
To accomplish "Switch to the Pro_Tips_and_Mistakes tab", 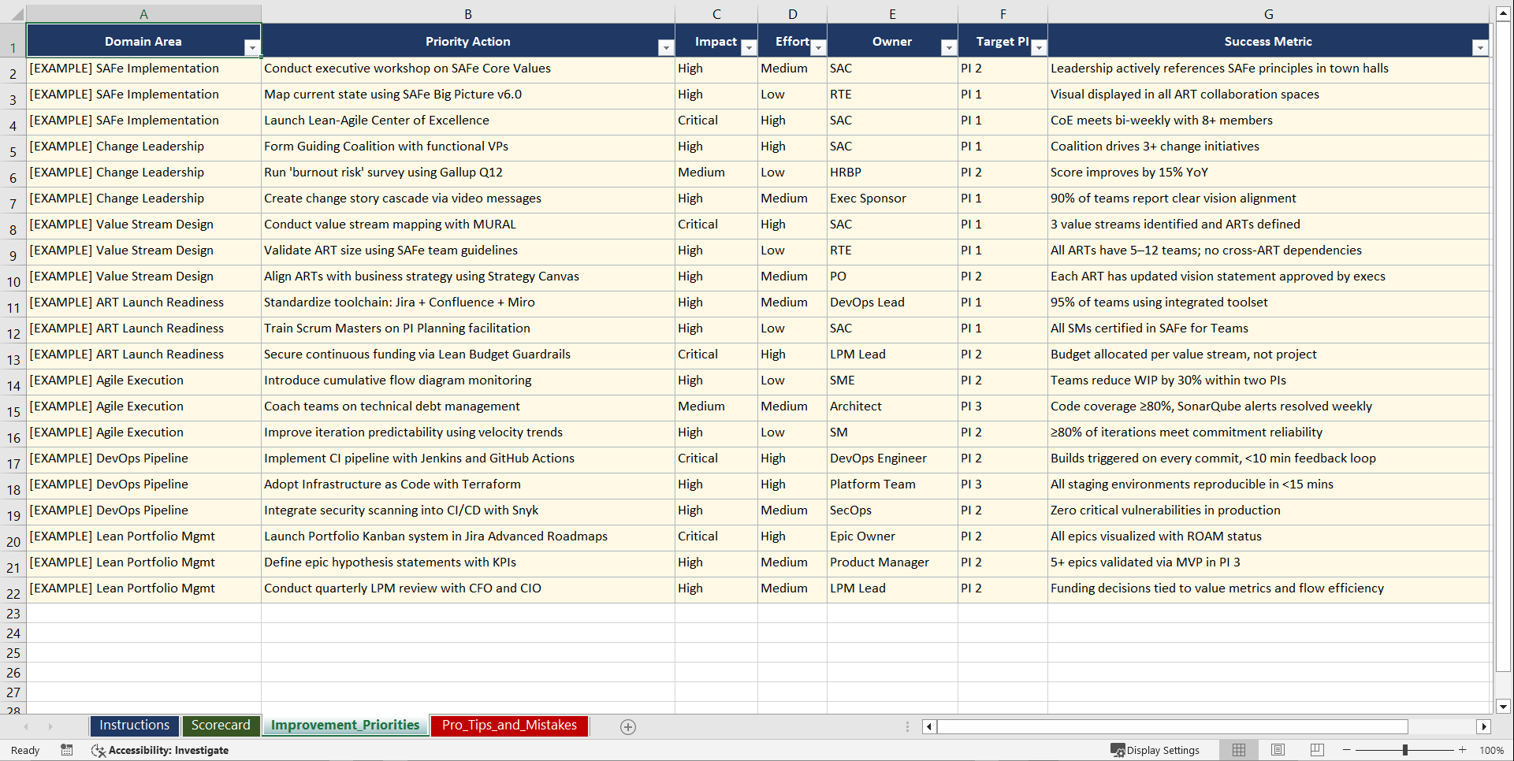I will (x=508, y=726).
